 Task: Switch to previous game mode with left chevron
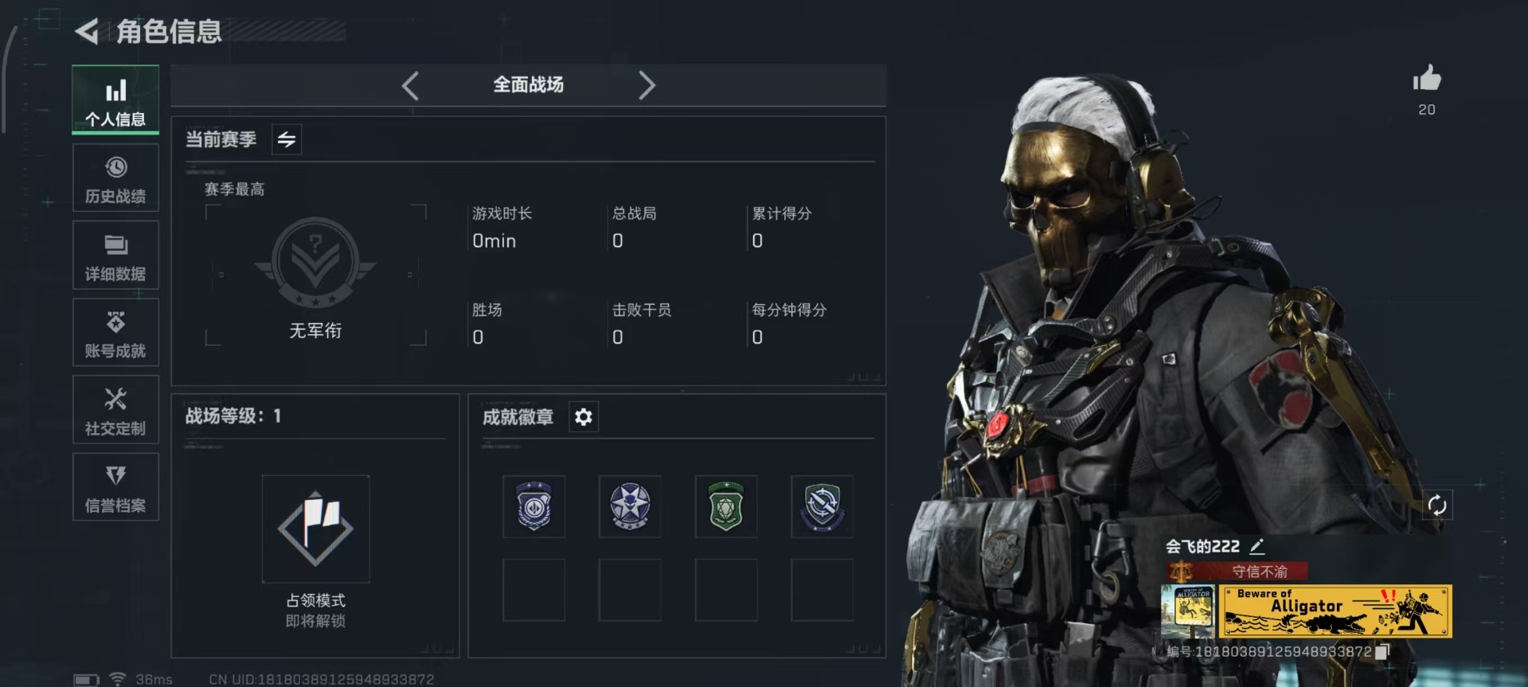tap(410, 85)
